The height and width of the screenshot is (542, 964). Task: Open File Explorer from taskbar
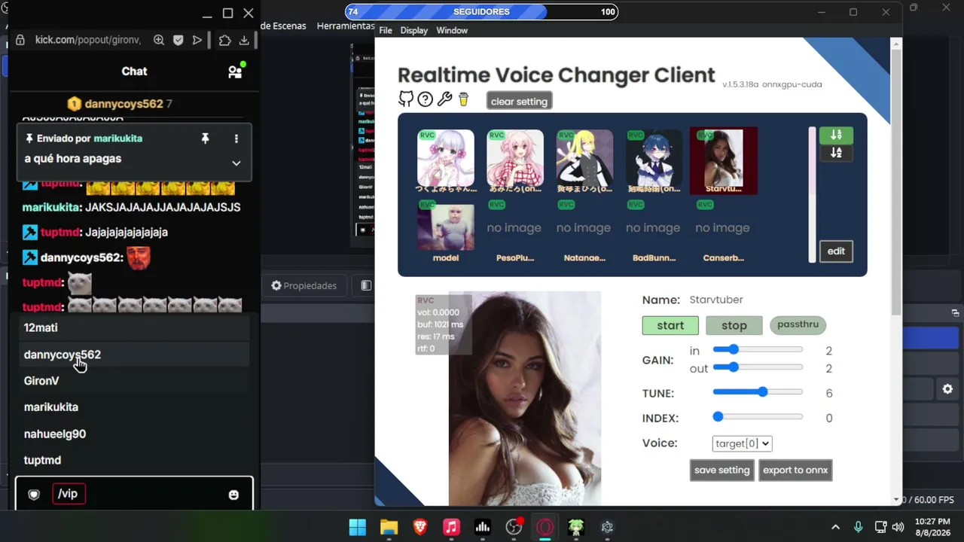389,527
